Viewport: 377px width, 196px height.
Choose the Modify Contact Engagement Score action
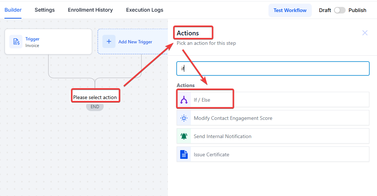pyautogui.click(x=273, y=118)
